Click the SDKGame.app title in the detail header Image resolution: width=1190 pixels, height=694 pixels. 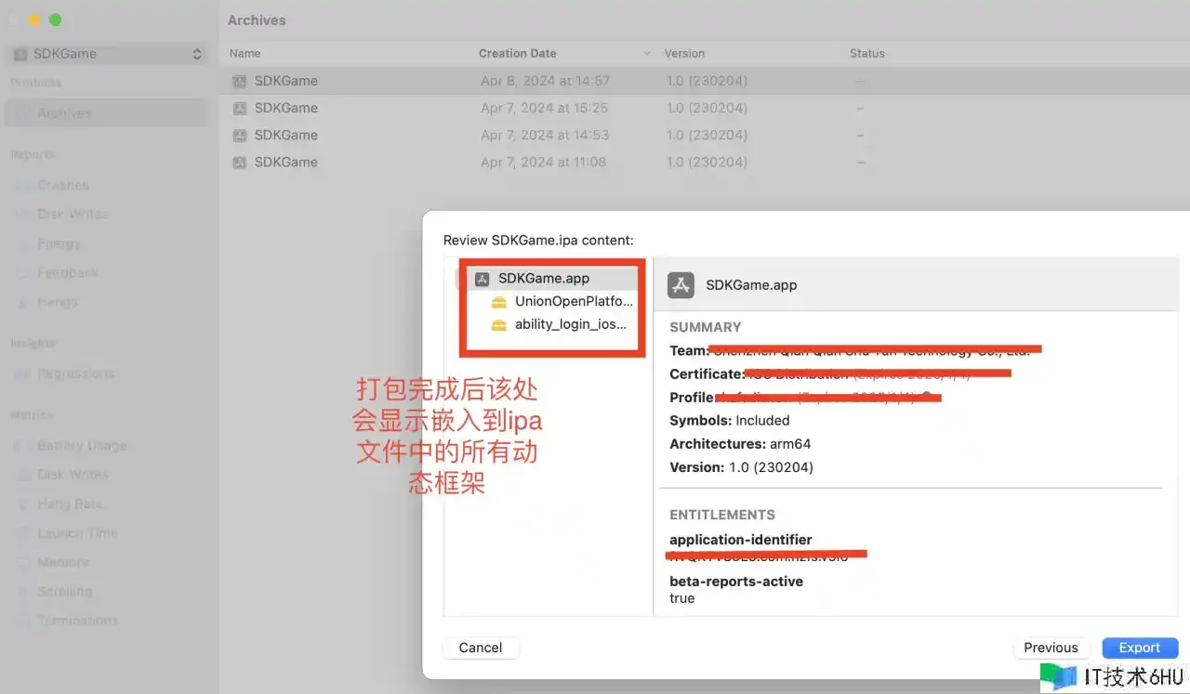coord(751,285)
